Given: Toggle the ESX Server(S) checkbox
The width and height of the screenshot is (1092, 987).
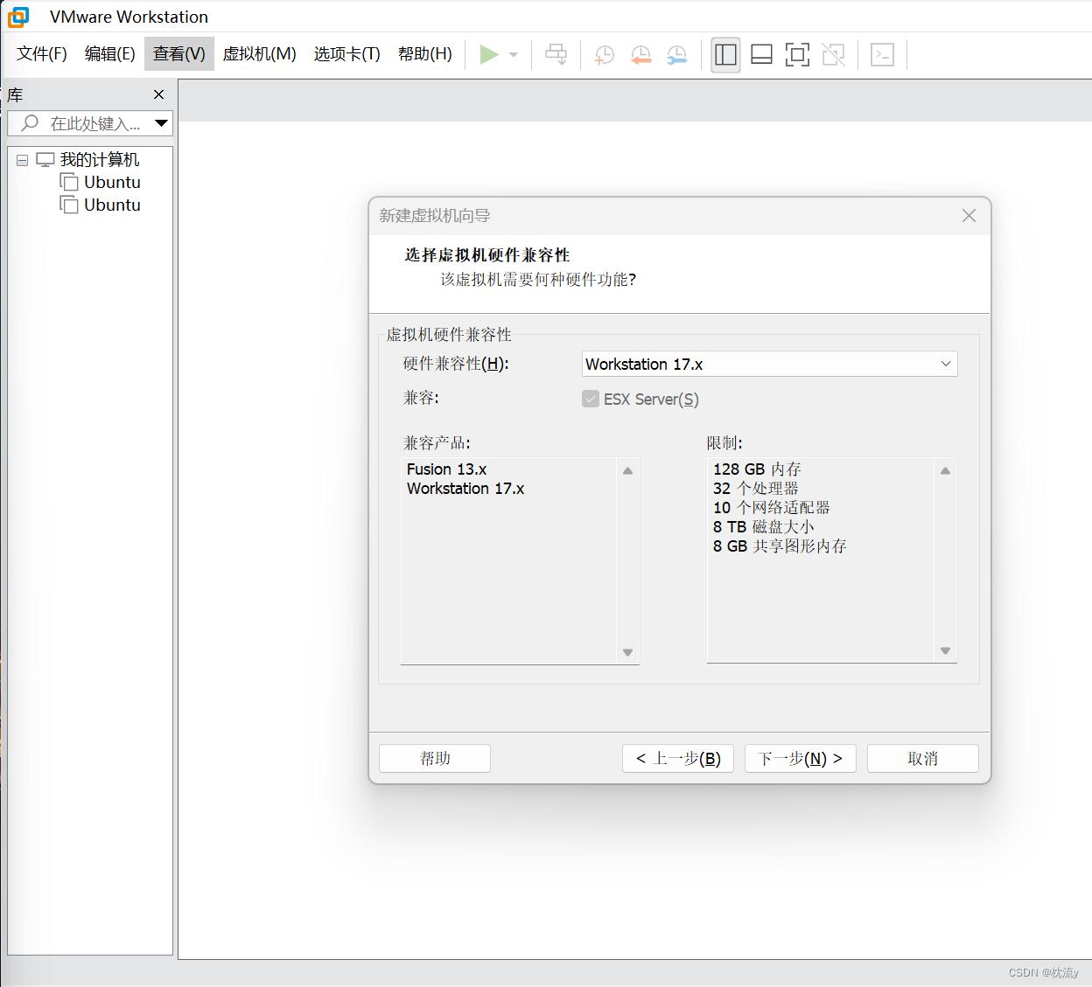Looking at the screenshot, I should click(591, 399).
